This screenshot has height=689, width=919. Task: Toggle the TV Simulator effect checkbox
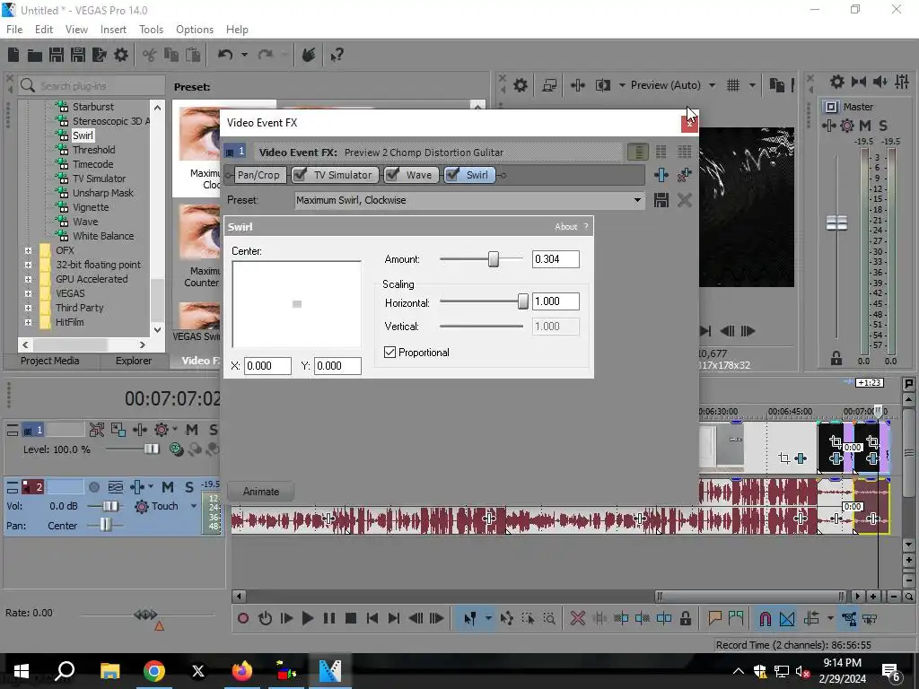click(300, 175)
